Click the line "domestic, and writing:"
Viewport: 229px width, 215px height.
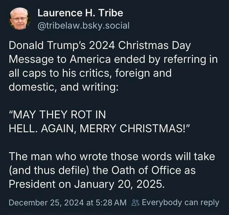tap(64, 87)
